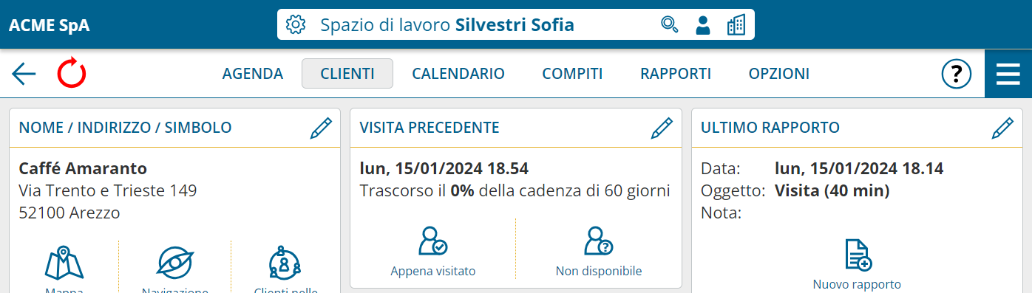Open the search magnifier icon
This screenshot has width=1032, height=293.
[669, 24]
